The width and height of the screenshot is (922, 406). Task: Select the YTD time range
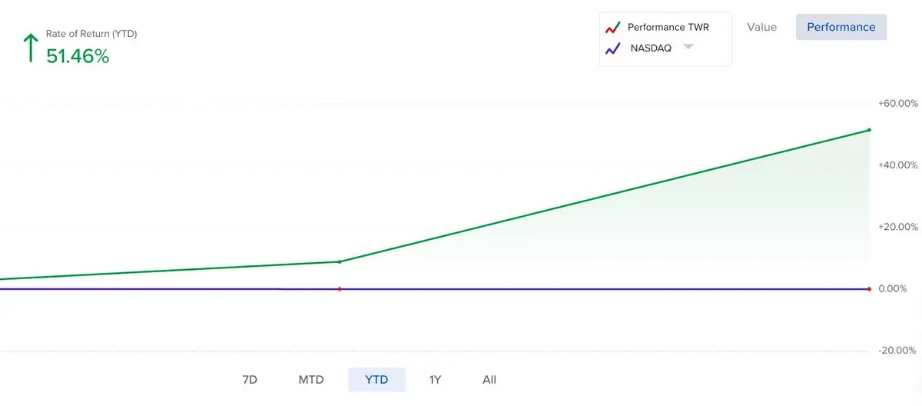376,380
